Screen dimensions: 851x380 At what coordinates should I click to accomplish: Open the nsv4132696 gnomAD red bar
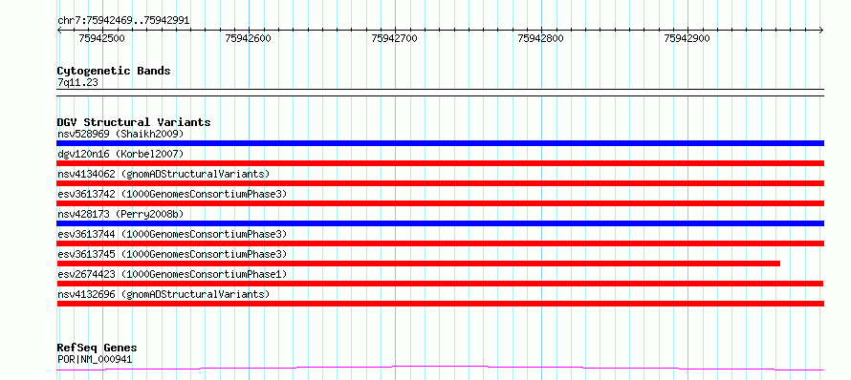[440, 304]
